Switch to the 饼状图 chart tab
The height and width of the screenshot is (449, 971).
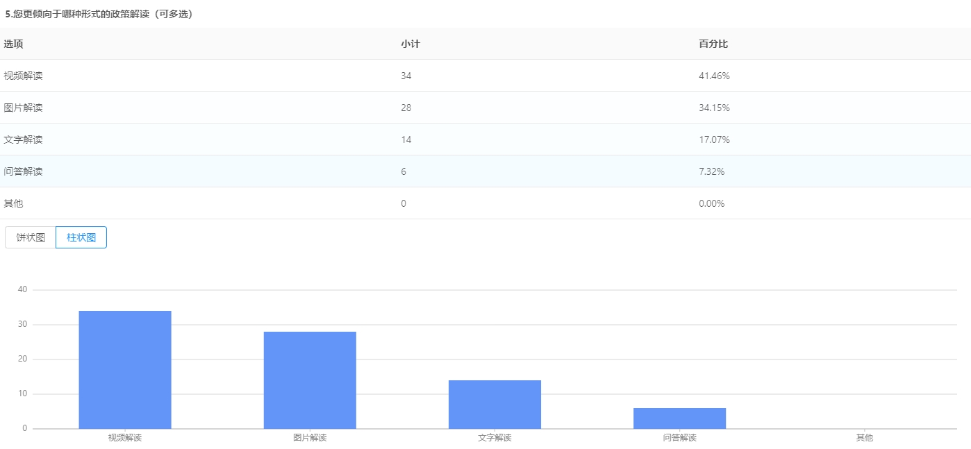click(x=31, y=237)
